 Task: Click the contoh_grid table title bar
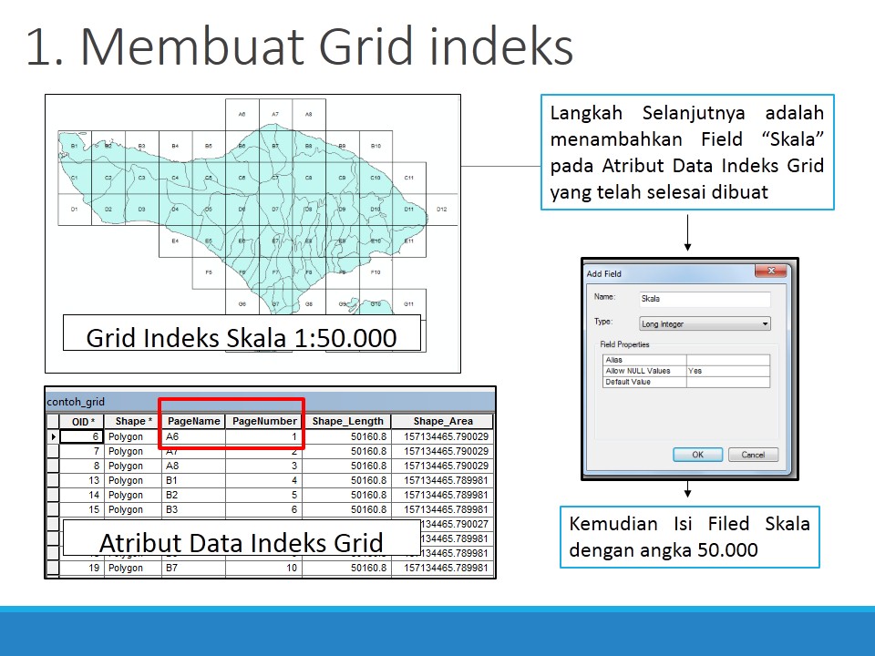point(73,402)
